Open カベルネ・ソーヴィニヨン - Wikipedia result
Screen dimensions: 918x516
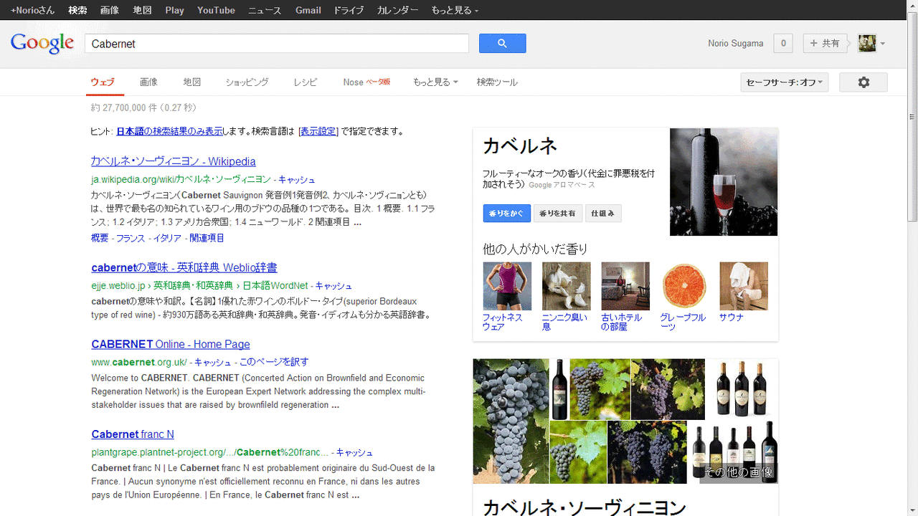pyautogui.click(x=174, y=161)
